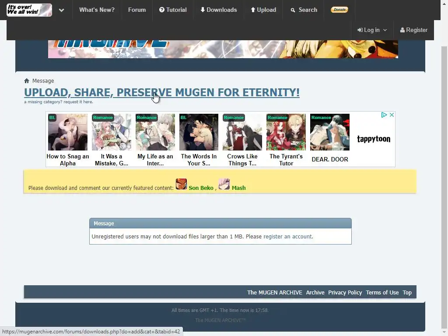Click the Upload, Share, Preserve MUGEN heading link

point(162,93)
